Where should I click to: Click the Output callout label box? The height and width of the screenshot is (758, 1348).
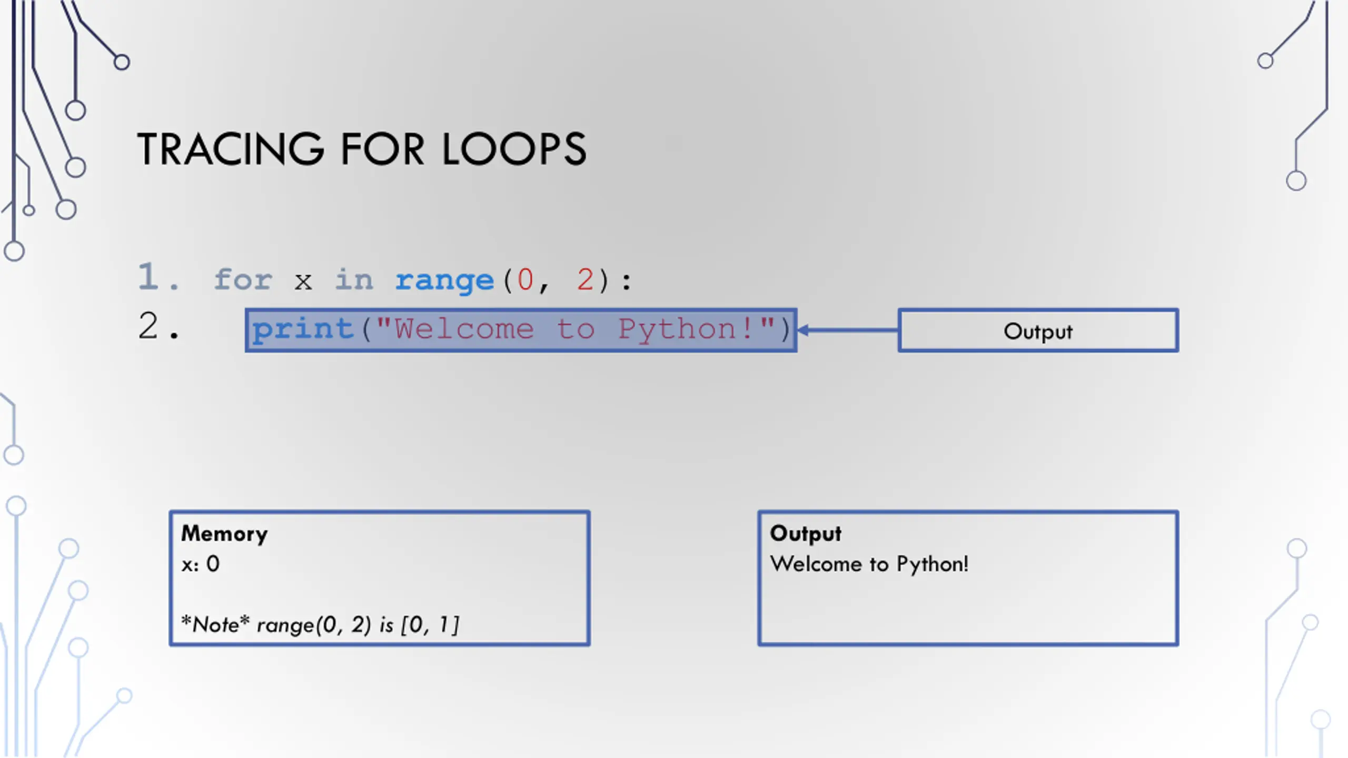point(1037,331)
